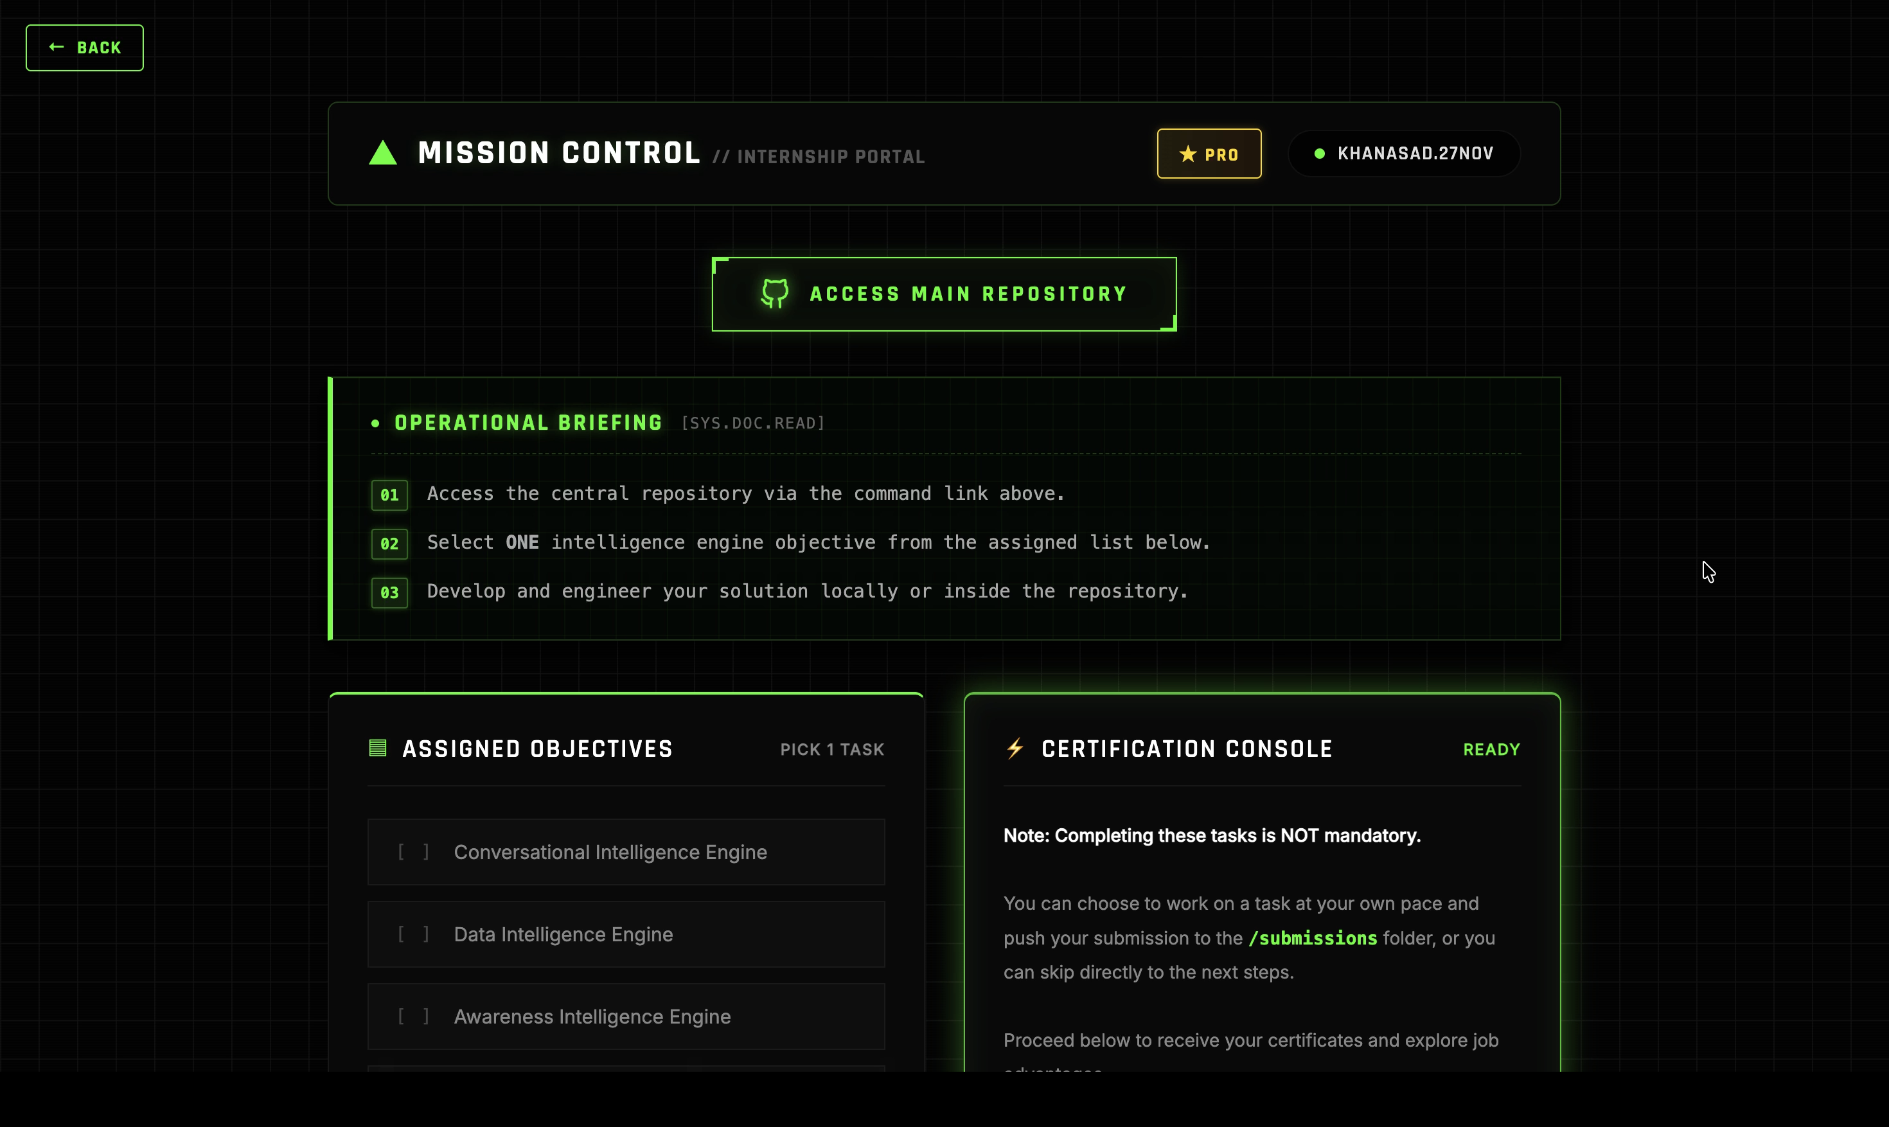Image resolution: width=1889 pixels, height=1127 pixels.
Task: Click the 01 step badge
Action: 389,495
